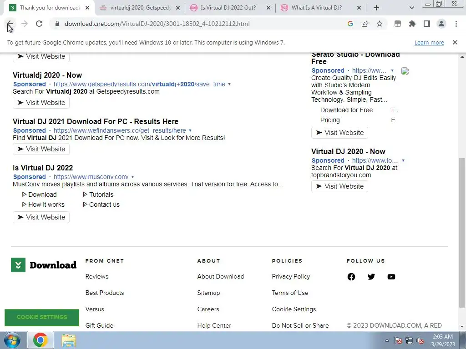Expand the wefindanswers ad dropdown arrow
Image resolution: width=466 pixels, height=349 pixels.
point(190,130)
